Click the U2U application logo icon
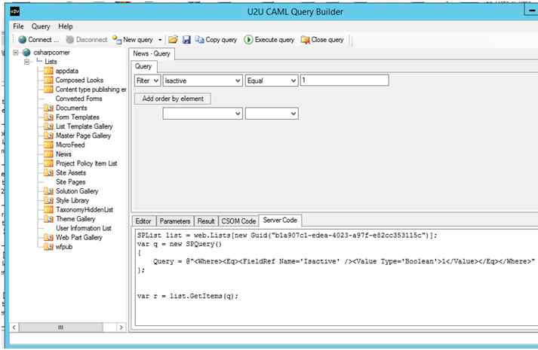This screenshot has height=350, width=538. click(15, 11)
